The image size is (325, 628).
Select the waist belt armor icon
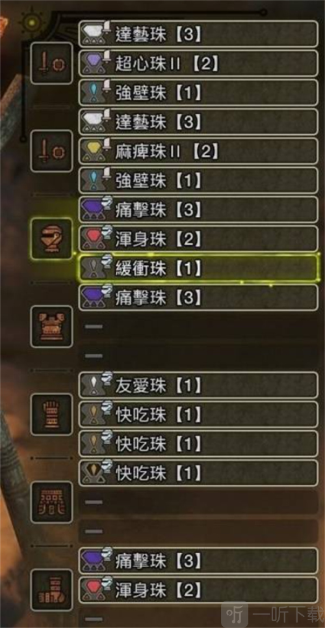click(x=51, y=502)
